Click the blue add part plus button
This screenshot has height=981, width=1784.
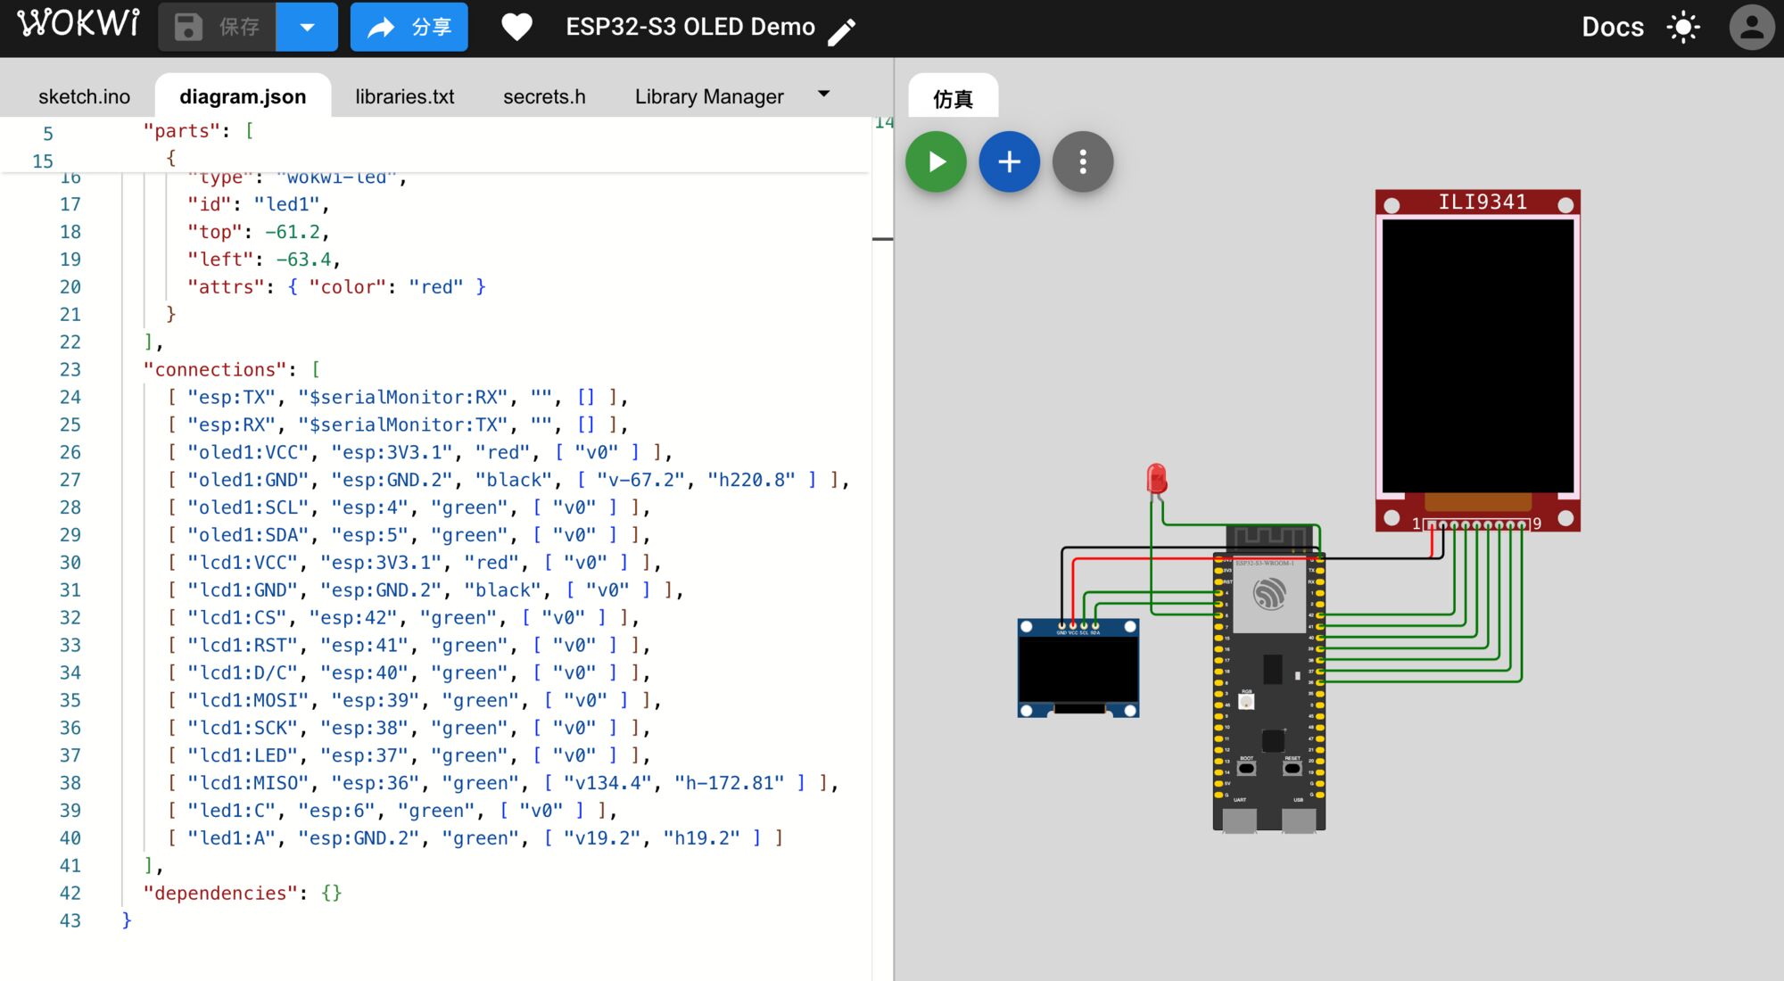click(x=1009, y=162)
